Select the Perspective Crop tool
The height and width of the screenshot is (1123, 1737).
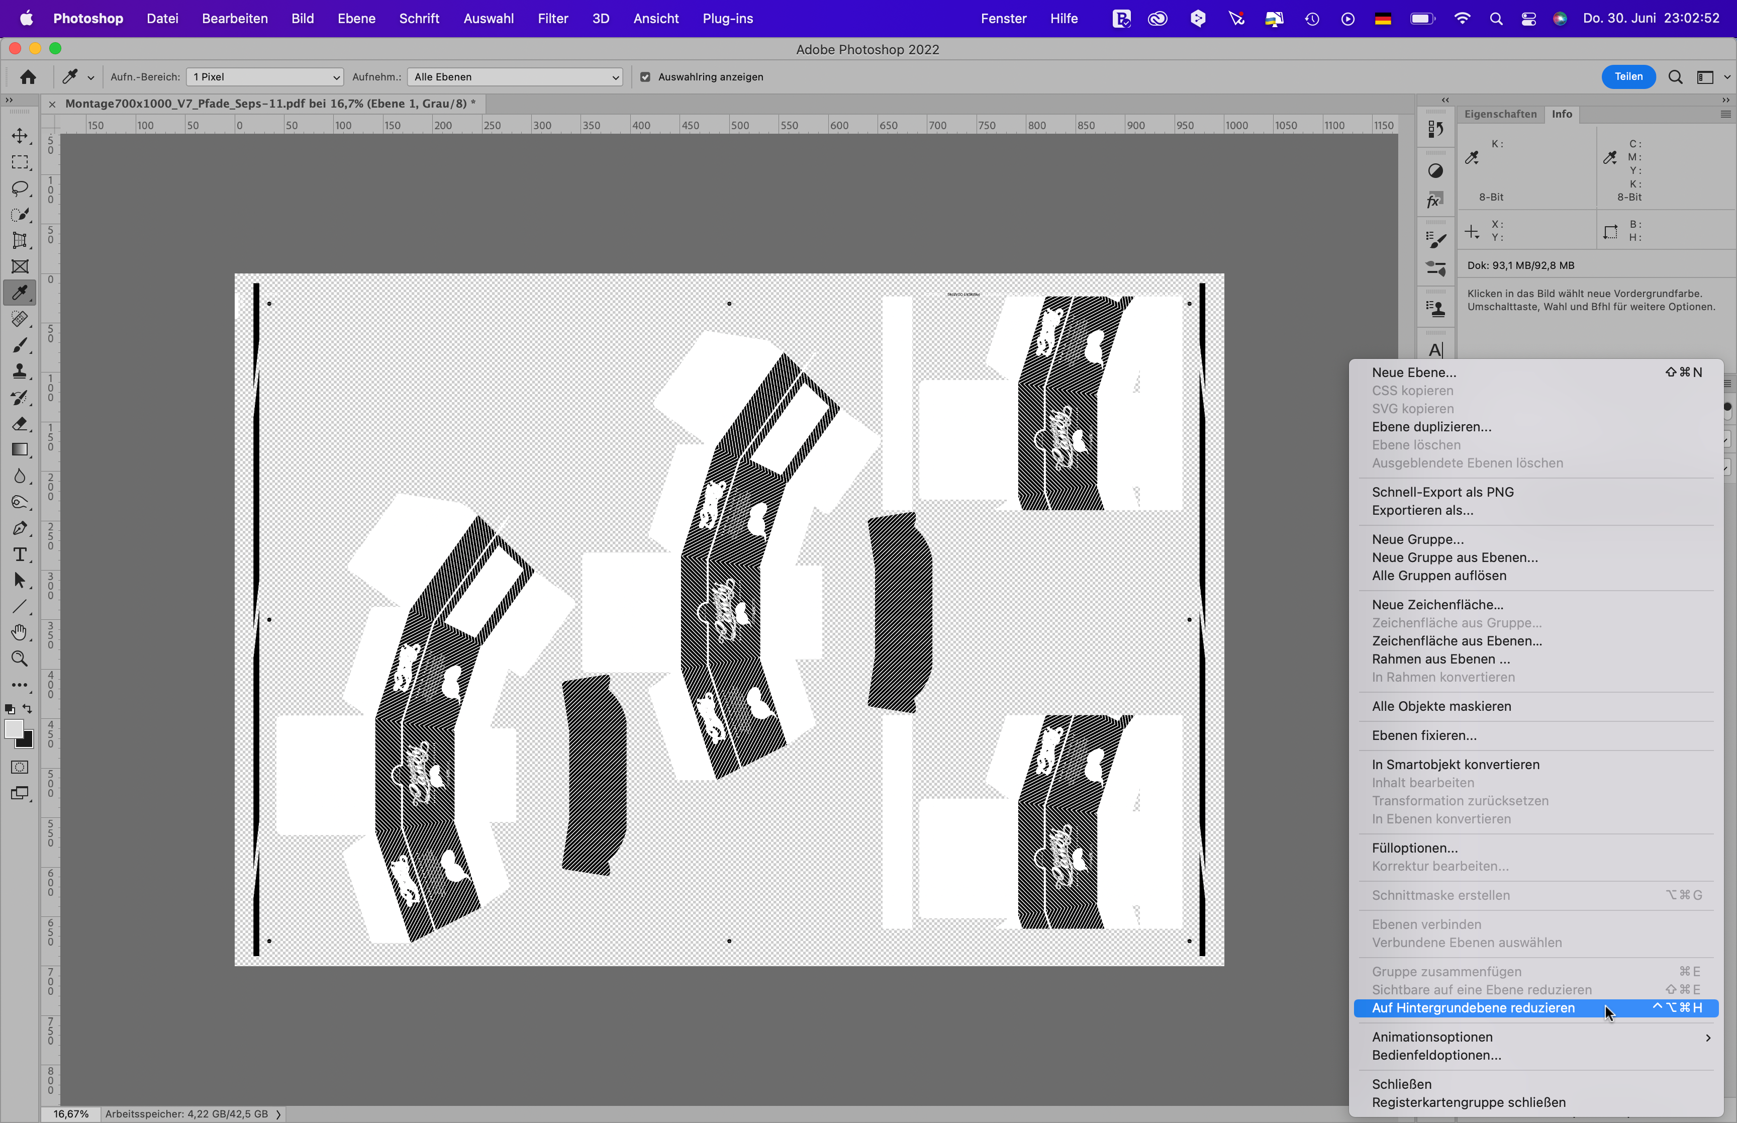[20, 241]
